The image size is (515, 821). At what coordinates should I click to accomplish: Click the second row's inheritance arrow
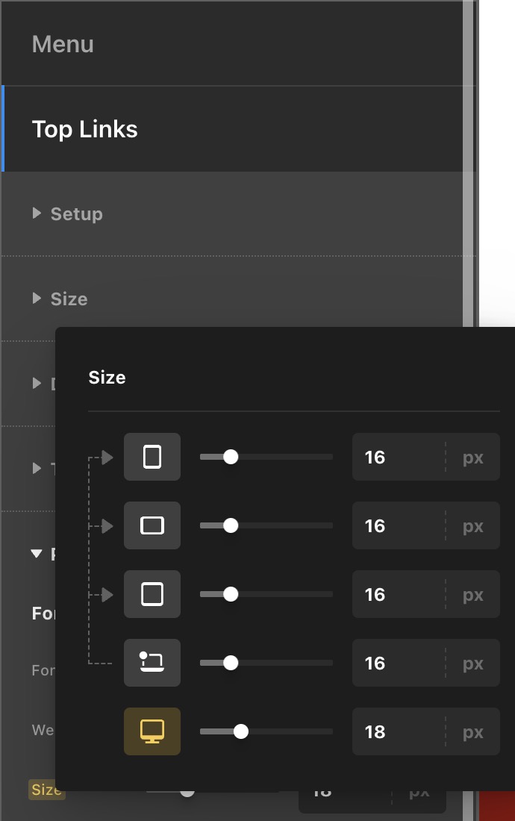107,525
